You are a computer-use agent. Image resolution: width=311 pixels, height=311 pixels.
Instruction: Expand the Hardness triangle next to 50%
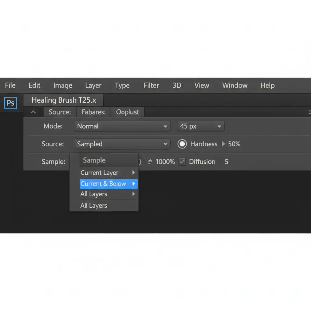click(x=224, y=144)
